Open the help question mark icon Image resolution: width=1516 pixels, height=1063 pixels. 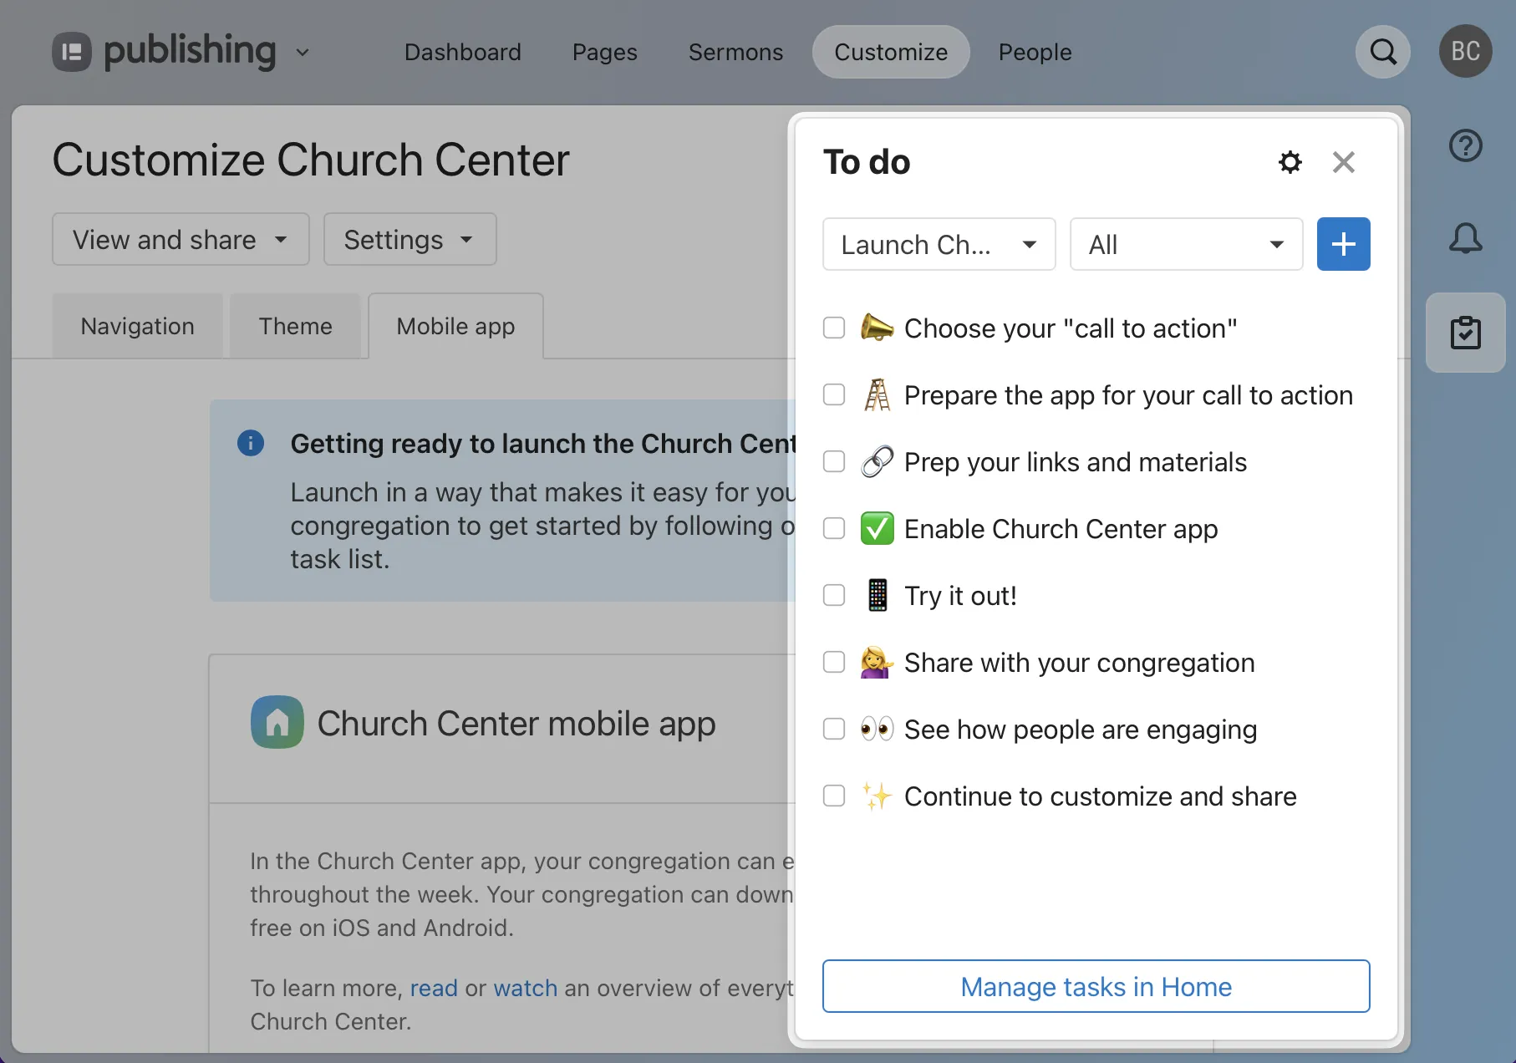[1465, 145]
